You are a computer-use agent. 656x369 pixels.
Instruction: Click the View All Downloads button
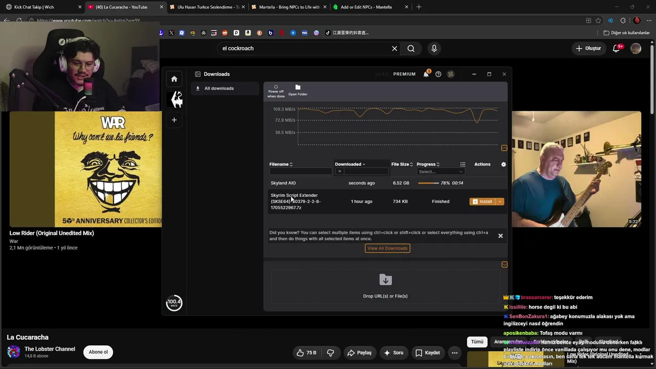point(387,249)
